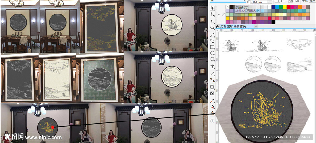Choose the Zoom magnifier tool
316x143 pixels.
[x=212, y=28]
